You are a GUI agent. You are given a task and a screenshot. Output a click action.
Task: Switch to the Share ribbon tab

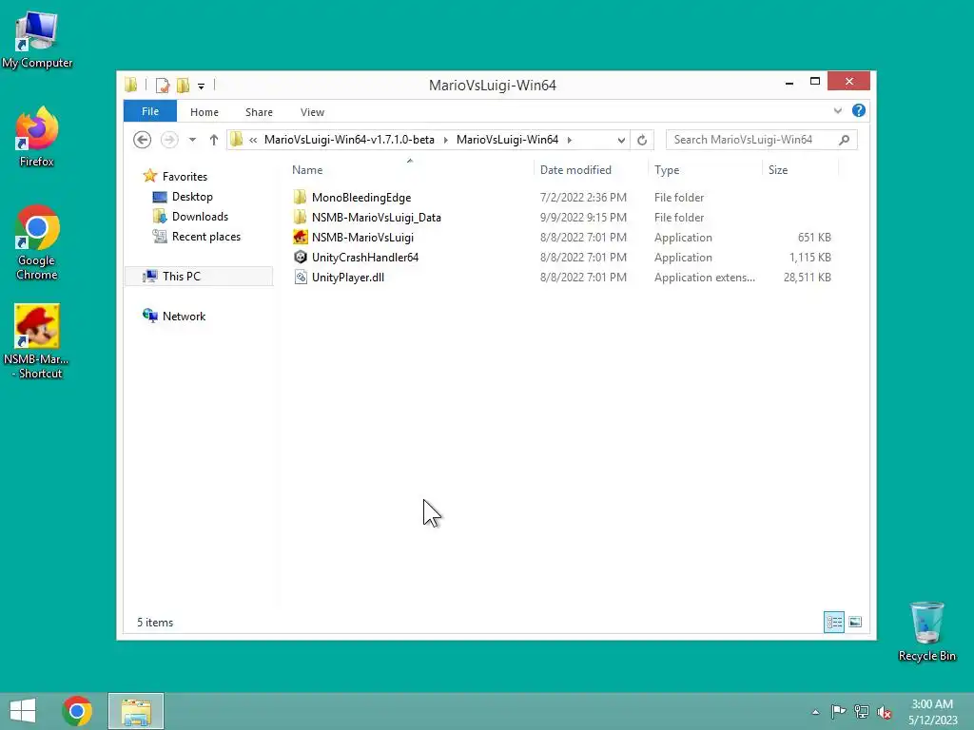pos(259,112)
